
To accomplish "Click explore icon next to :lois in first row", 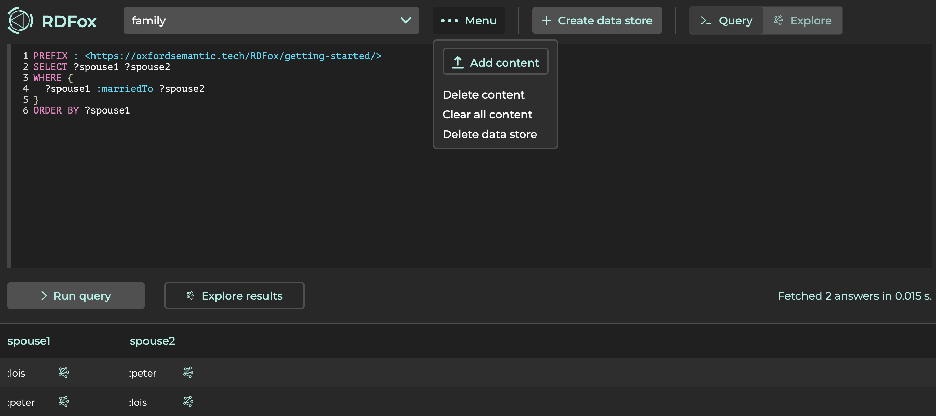I will (x=64, y=372).
